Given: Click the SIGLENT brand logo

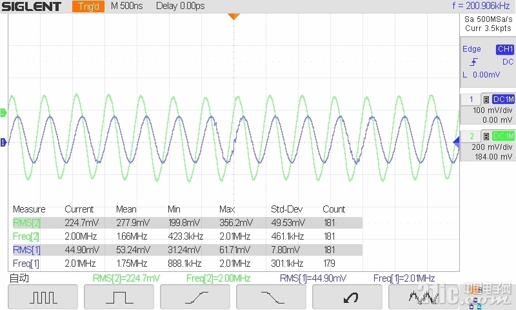Looking at the screenshot, I should [x=31, y=6].
